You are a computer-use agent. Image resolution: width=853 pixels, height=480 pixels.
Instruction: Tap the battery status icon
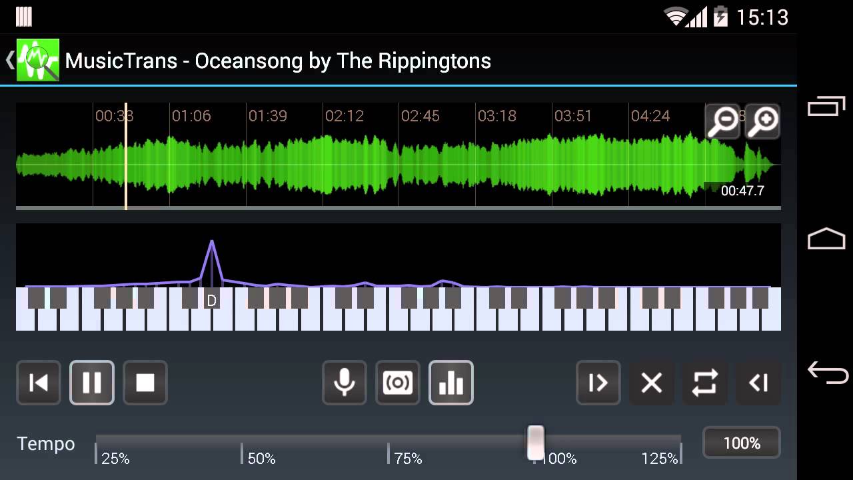tap(720, 16)
